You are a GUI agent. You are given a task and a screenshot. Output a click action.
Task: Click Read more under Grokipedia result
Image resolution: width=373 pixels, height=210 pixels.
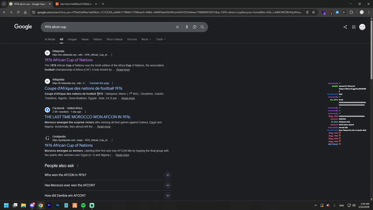point(122,155)
